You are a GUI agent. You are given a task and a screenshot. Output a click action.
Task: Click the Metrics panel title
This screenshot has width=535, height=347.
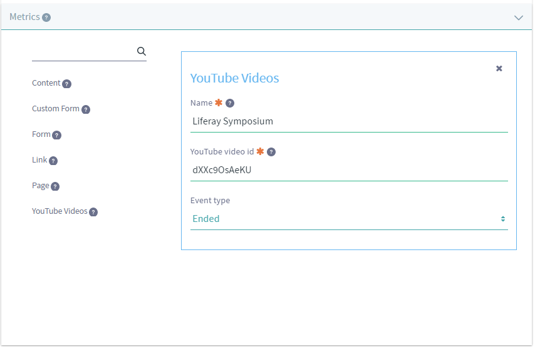[24, 17]
